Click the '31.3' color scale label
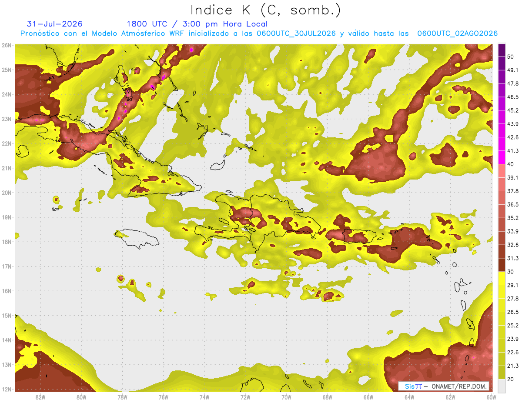The image size is (522, 403). 513,258
